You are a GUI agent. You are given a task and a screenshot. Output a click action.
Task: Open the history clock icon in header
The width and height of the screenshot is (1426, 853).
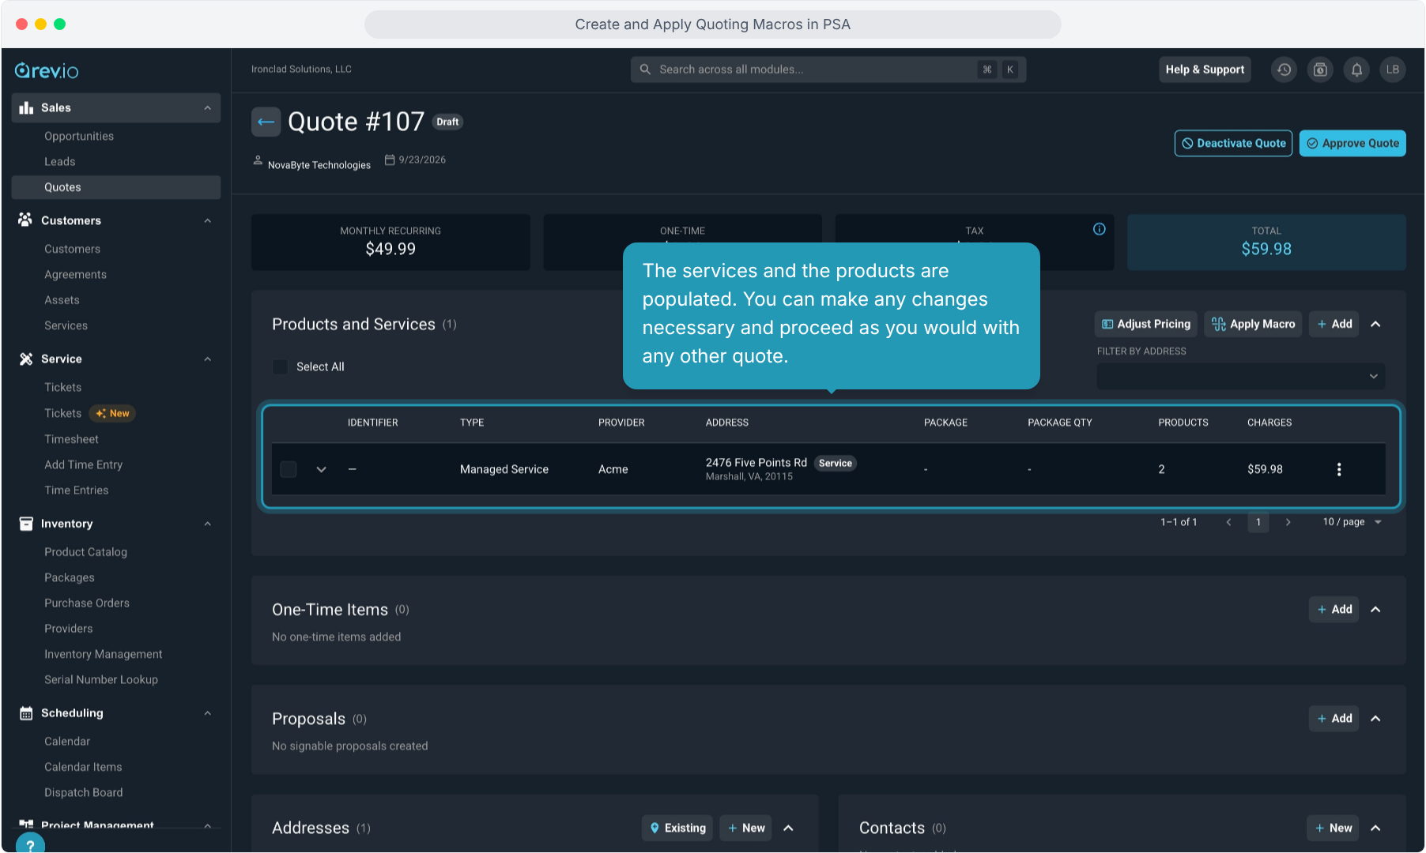point(1284,70)
